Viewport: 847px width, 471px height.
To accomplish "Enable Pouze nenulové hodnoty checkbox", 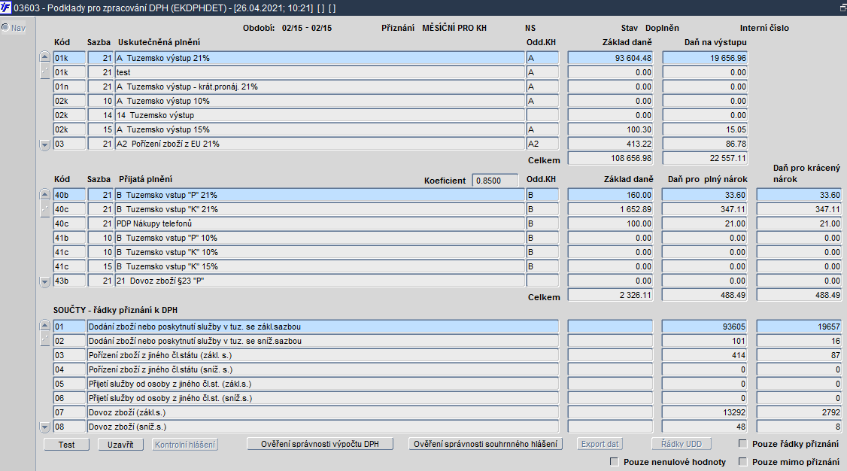I will tap(614, 462).
